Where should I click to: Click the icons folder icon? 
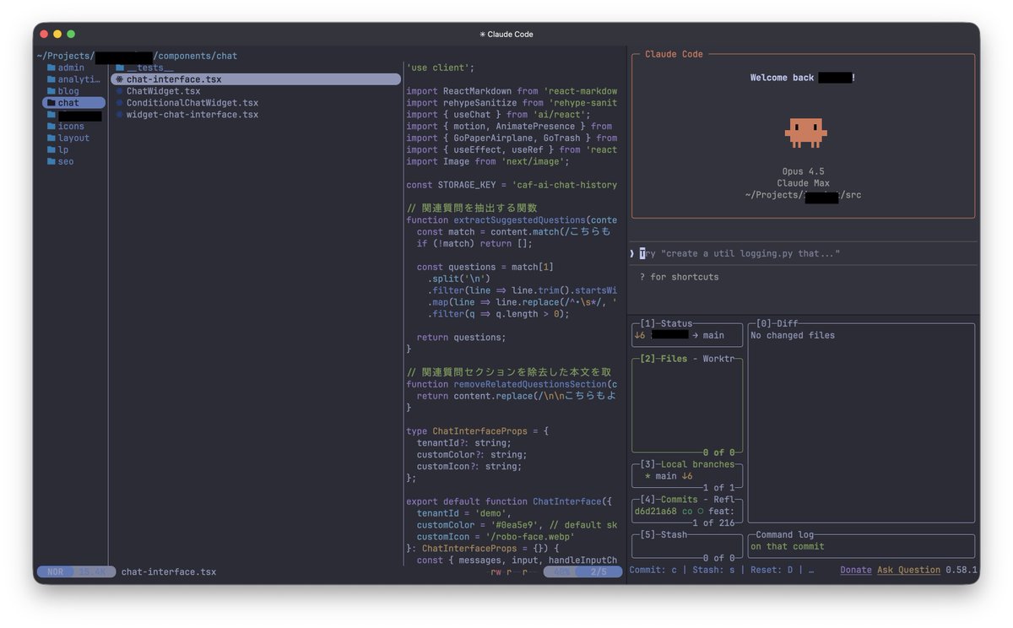coord(52,126)
